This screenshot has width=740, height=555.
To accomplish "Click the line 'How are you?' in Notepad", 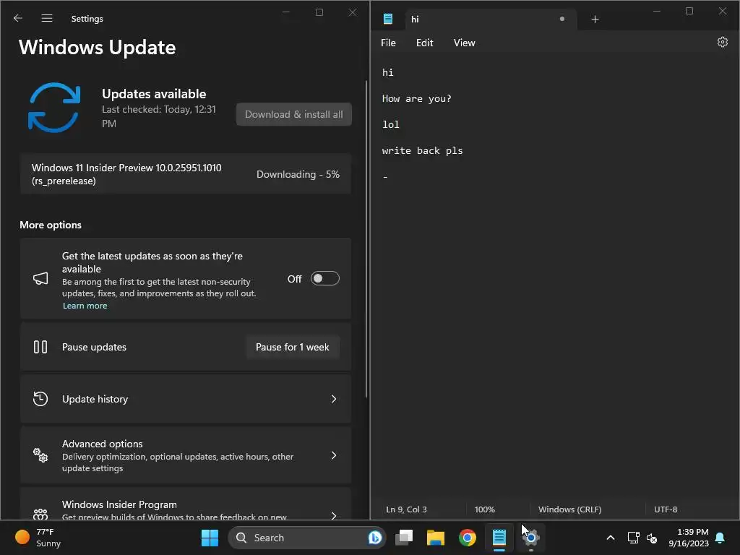I will 417,98.
